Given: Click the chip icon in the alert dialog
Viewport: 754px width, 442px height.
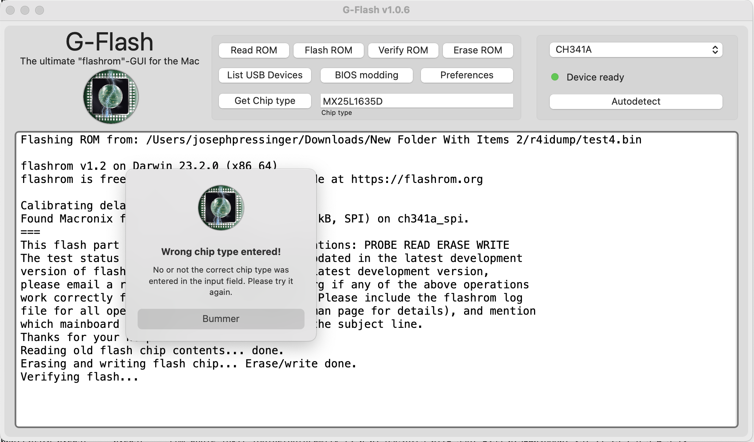Looking at the screenshot, I should (221, 207).
